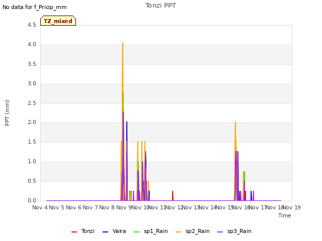Toggle the Tonzi series in legend
The image size is (322, 241).
click(x=83, y=231)
